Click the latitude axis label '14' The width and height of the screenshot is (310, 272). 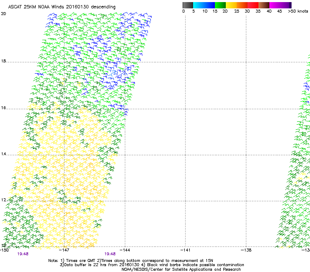[3, 154]
